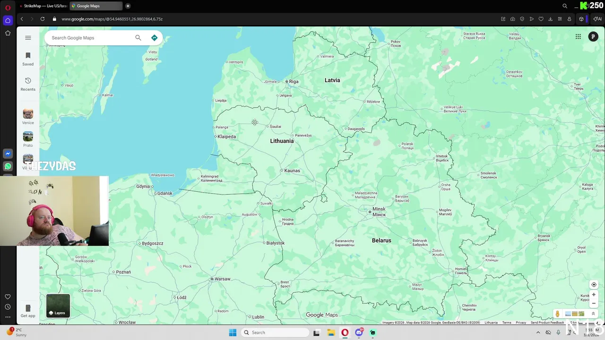Open the taskbar weather widget
The image size is (605, 340).
tap(17, 332)
